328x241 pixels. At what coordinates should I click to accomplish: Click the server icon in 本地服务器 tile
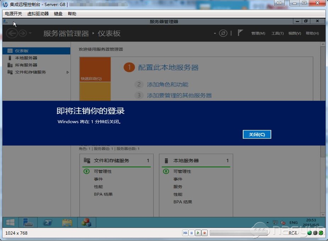166,161
